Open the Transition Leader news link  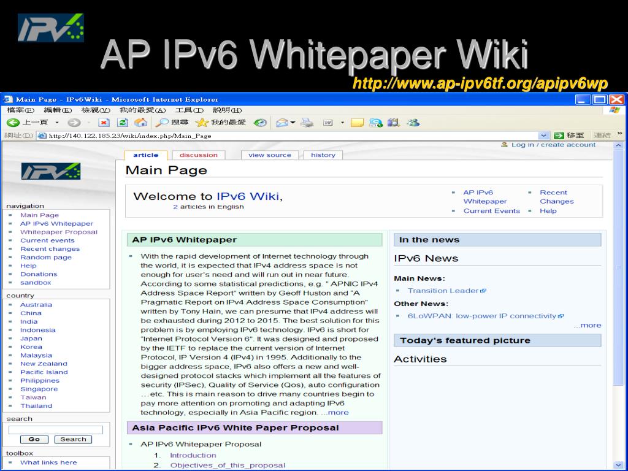[x=443, y=291]
